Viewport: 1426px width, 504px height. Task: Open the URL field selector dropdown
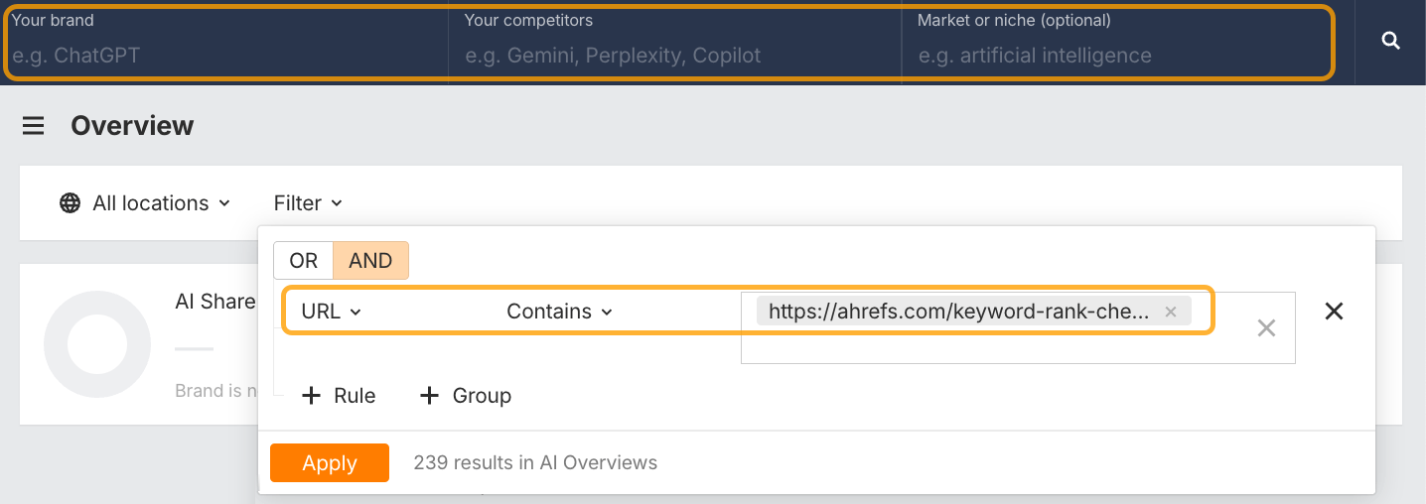pyautogui.click(x=332, y=312)
